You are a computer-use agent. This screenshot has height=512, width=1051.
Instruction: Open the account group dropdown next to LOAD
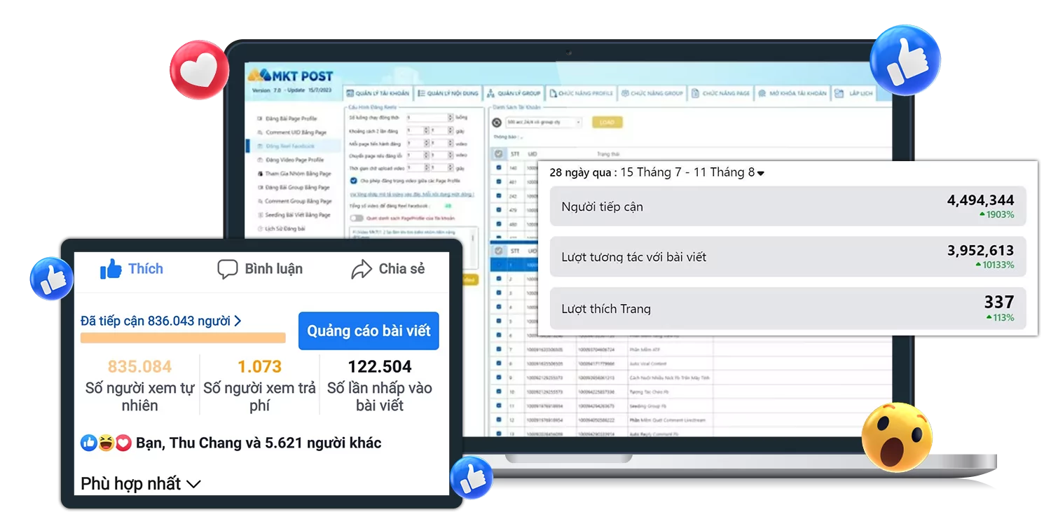coord(544,122)
